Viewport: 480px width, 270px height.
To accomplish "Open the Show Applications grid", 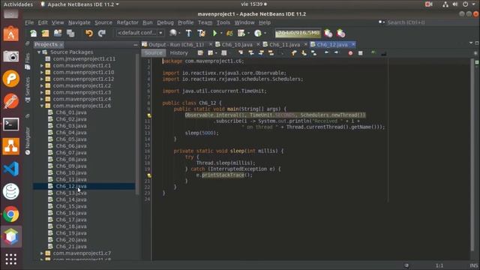I will click(11, 259).
